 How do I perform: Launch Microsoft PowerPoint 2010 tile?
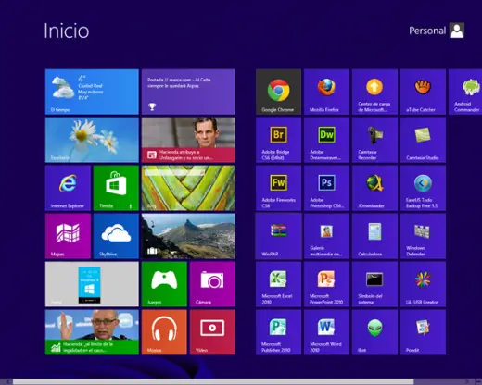point(326,284)
